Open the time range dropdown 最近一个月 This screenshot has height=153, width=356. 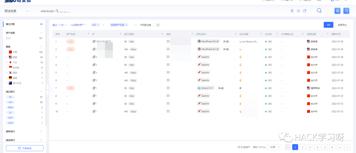[x=59, y=25]
